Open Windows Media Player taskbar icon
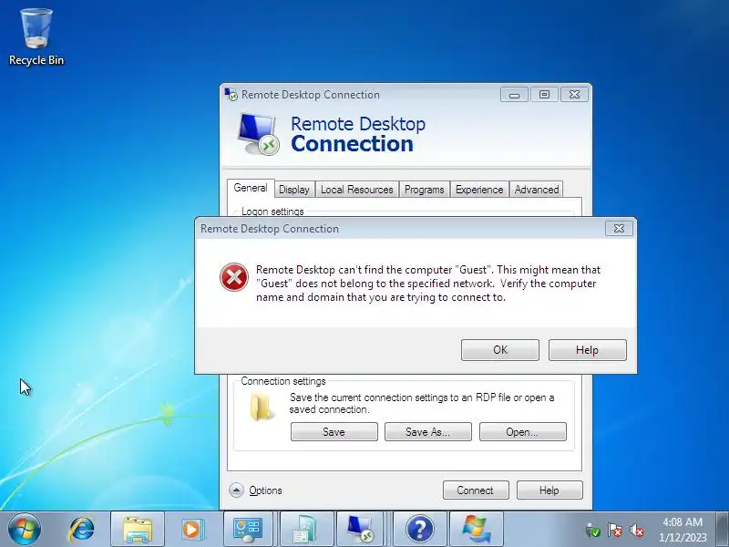 (x=192, y=530)
